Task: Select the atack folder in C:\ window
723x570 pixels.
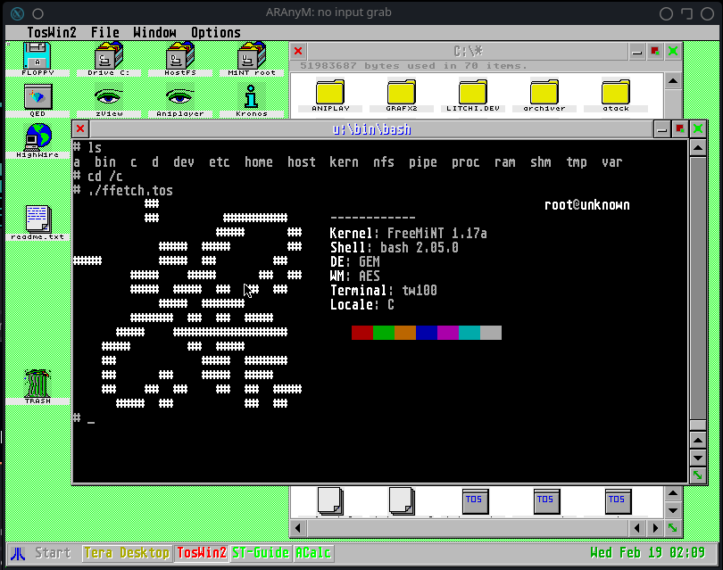Action: point(616,95)
